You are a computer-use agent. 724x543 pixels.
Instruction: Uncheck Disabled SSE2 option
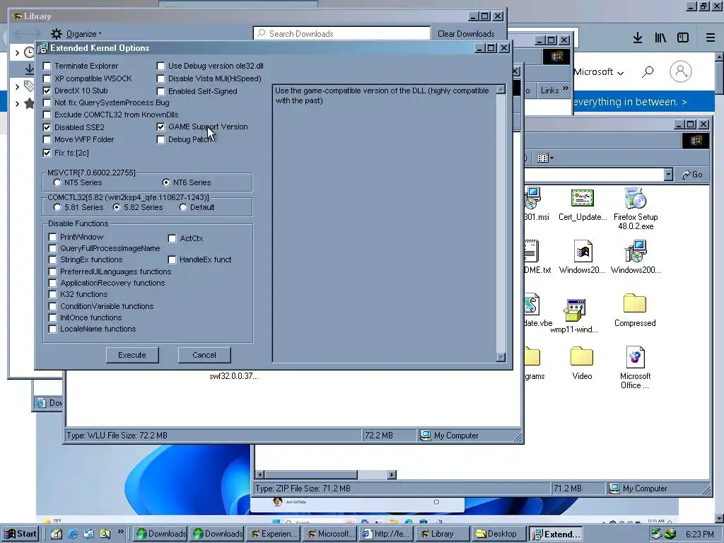pyautogui.click(x=47, y=127)
